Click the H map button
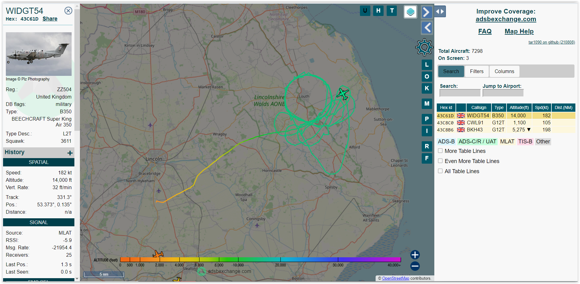The image size is (580, 284). tap(378, 11)
